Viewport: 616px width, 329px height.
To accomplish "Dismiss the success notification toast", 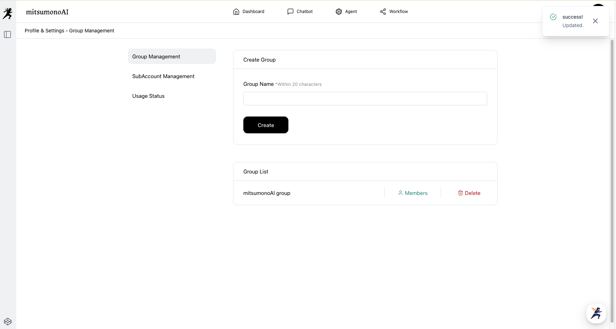I will click(x=595, y=21).
